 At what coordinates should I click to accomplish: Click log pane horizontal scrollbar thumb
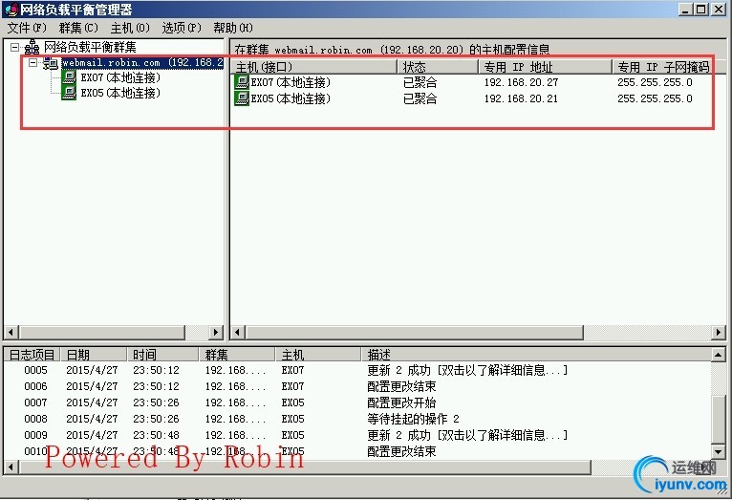(x=305, y=467)
